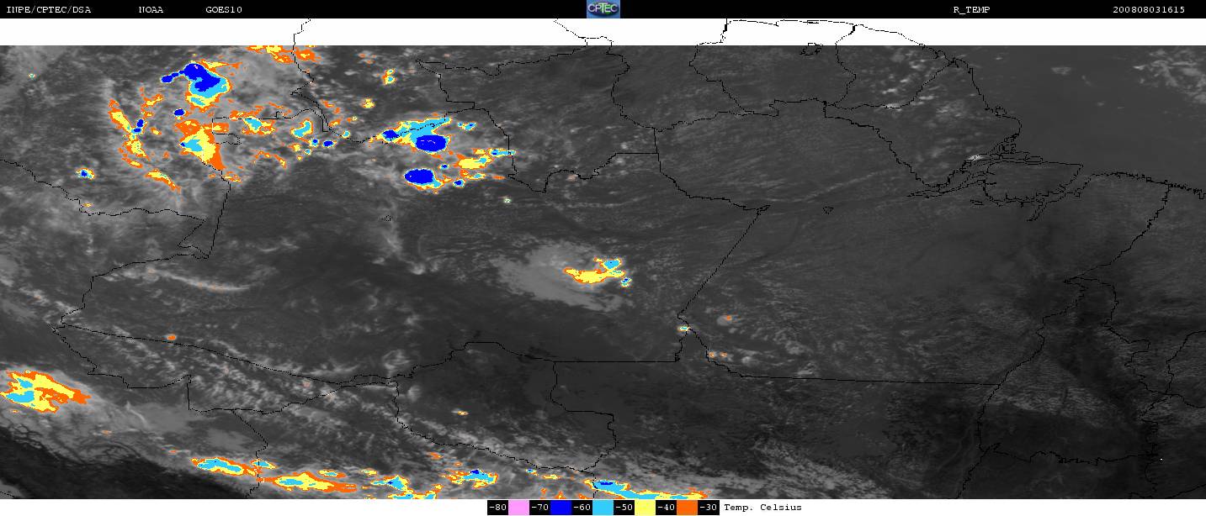
Task: Click the GOES10 satellite label
Action: click(223, 9)
